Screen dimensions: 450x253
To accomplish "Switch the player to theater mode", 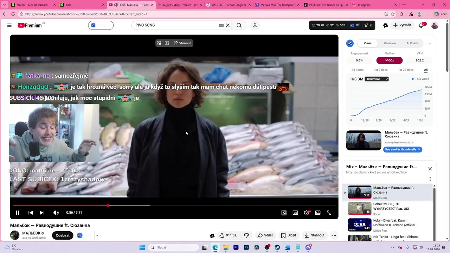I will coord(318,213).
